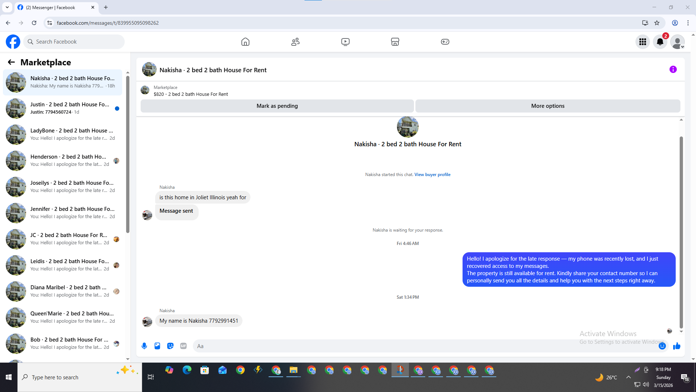
Task: Open Chrome profile icon
Action: point(675,23)
